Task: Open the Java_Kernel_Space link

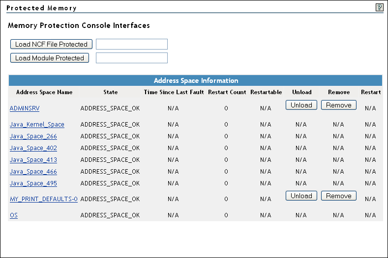Action: tap(37, 125)
